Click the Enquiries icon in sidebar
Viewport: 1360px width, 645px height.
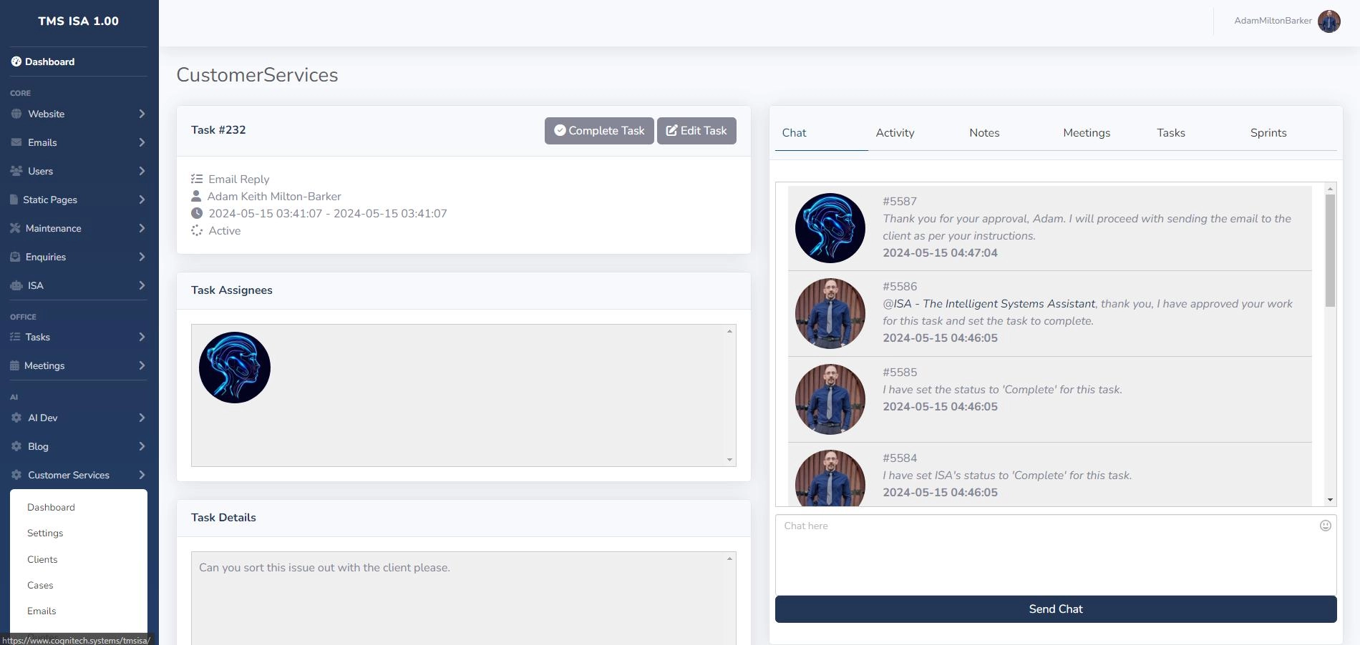[x=15, y=257]
